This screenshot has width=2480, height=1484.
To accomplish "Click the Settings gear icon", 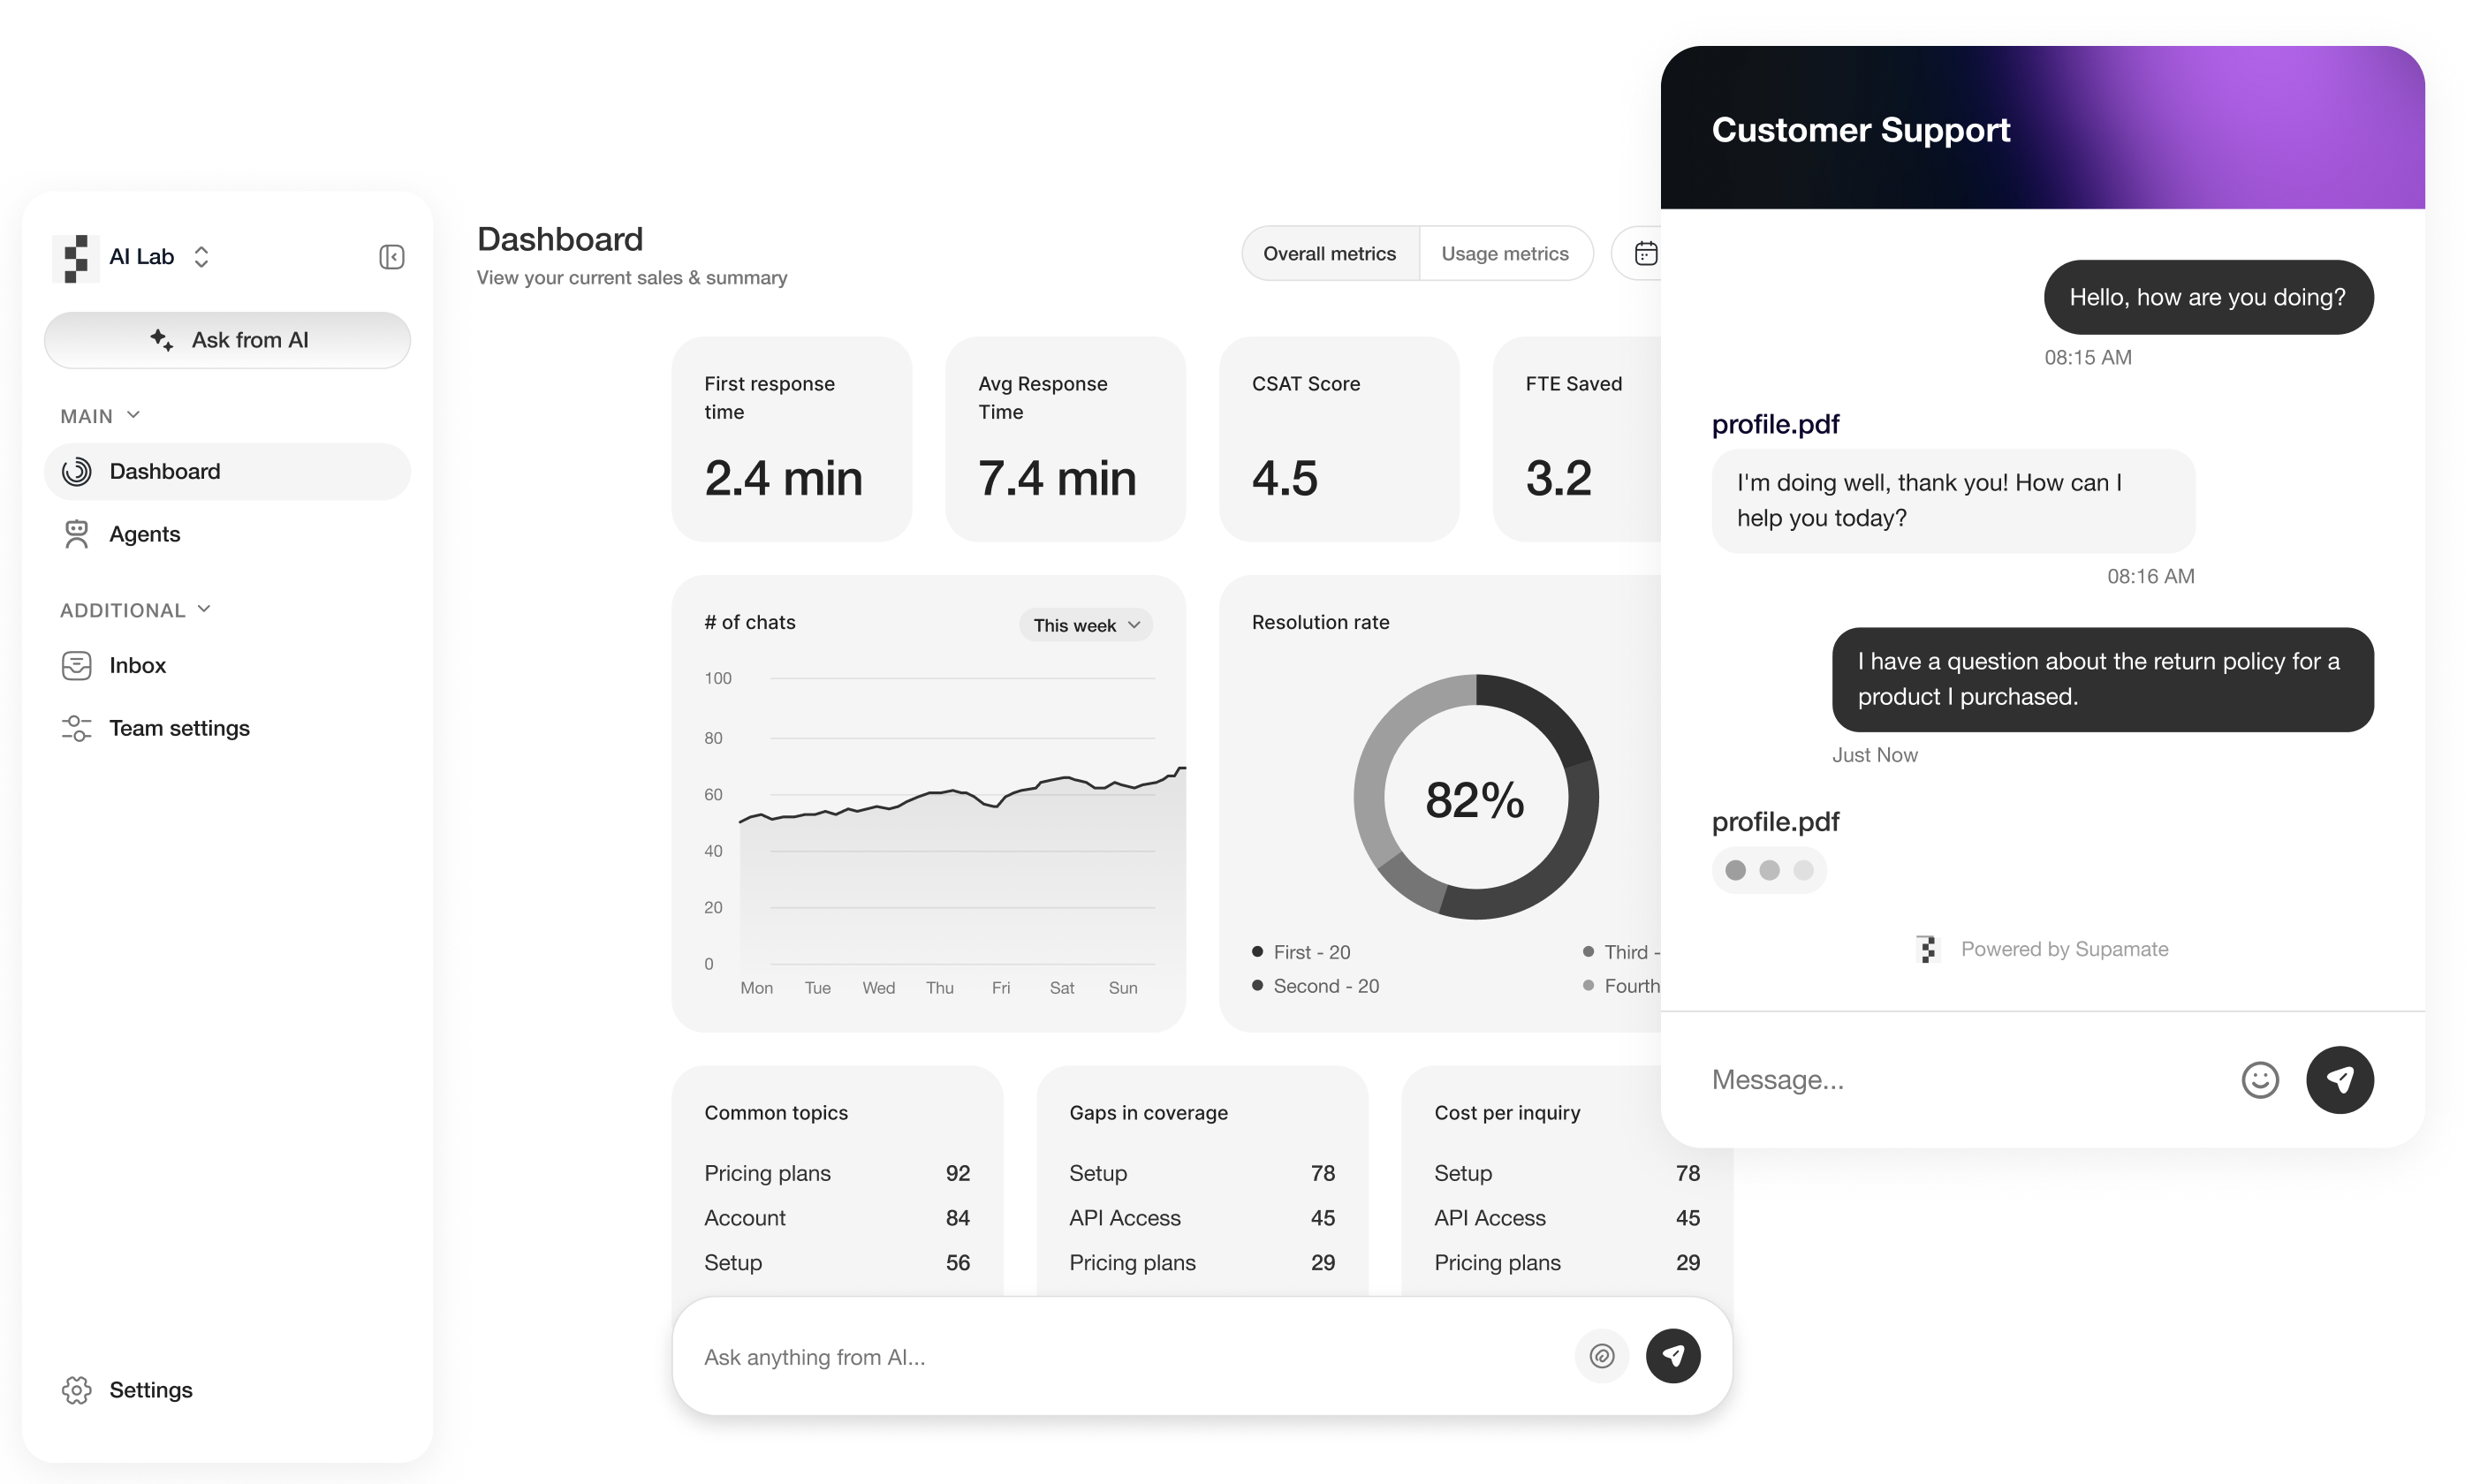I will (77, 1390).
